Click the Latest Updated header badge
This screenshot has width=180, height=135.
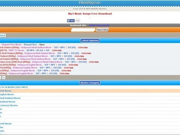click(90, 40)
